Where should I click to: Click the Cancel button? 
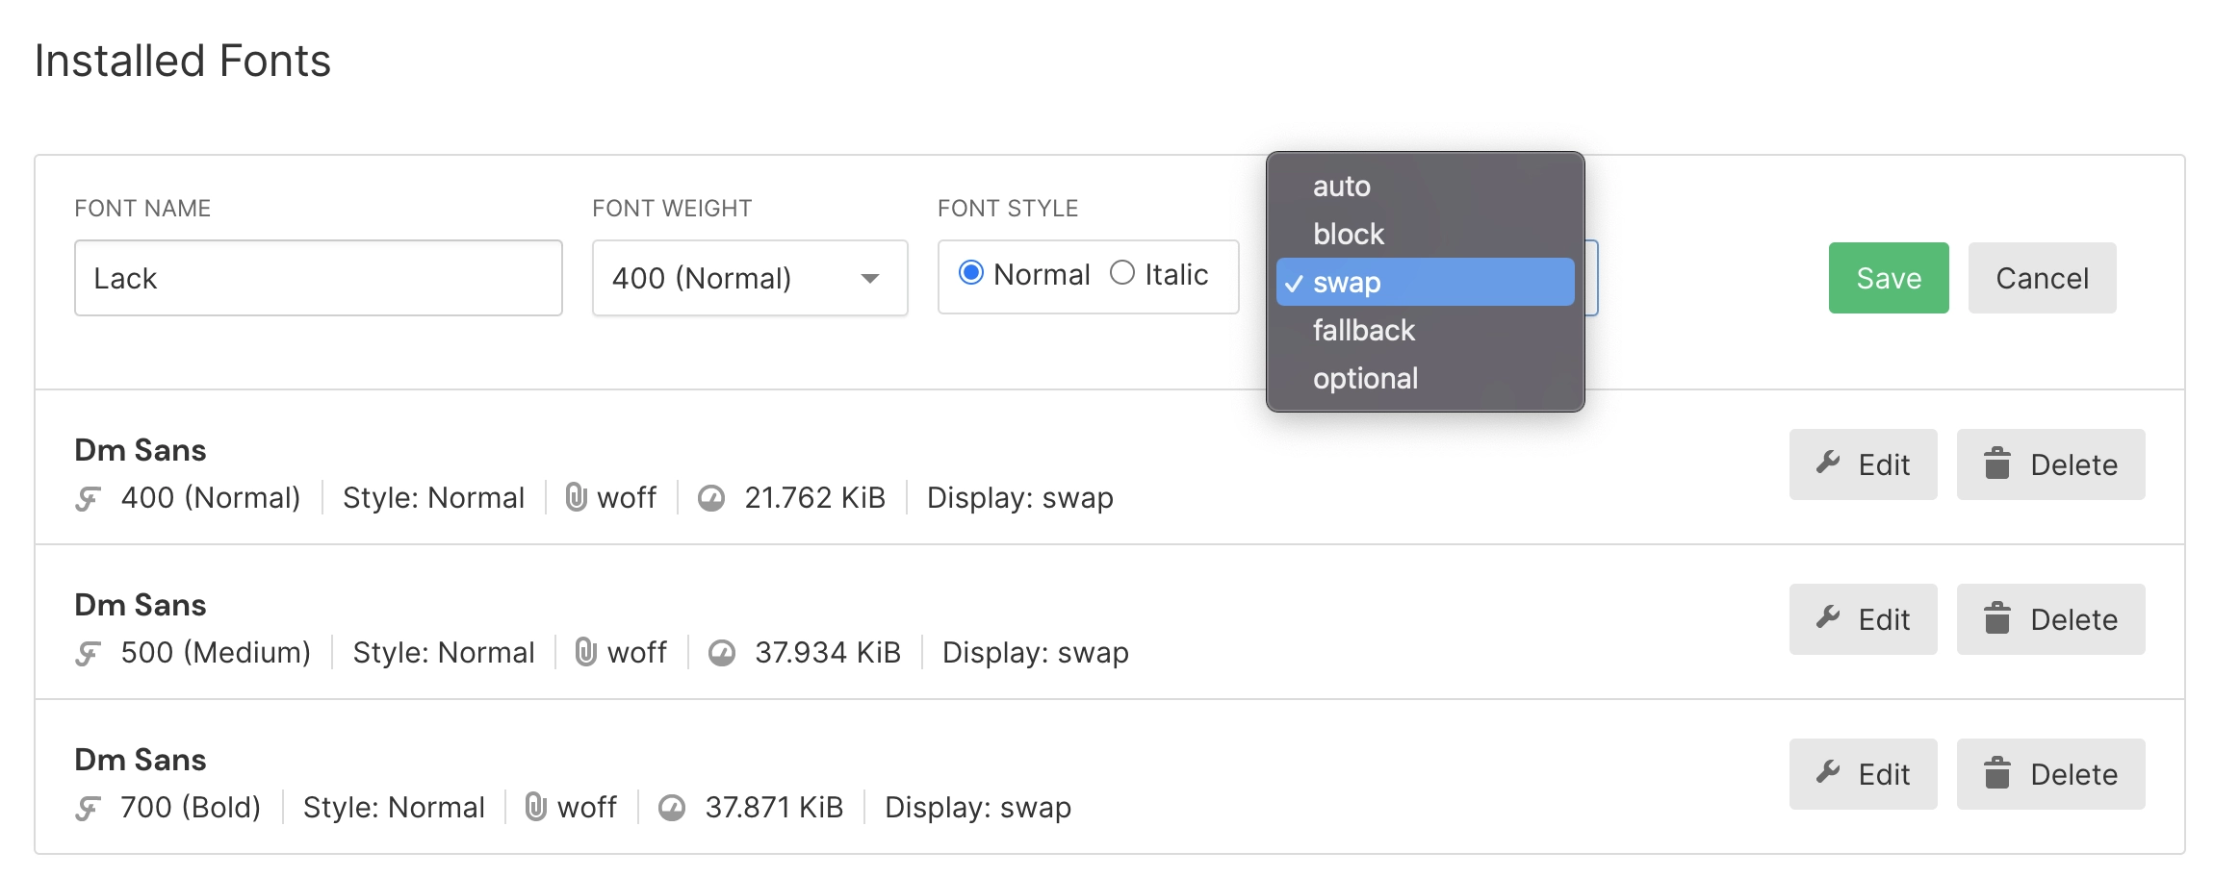(2042, 278)
